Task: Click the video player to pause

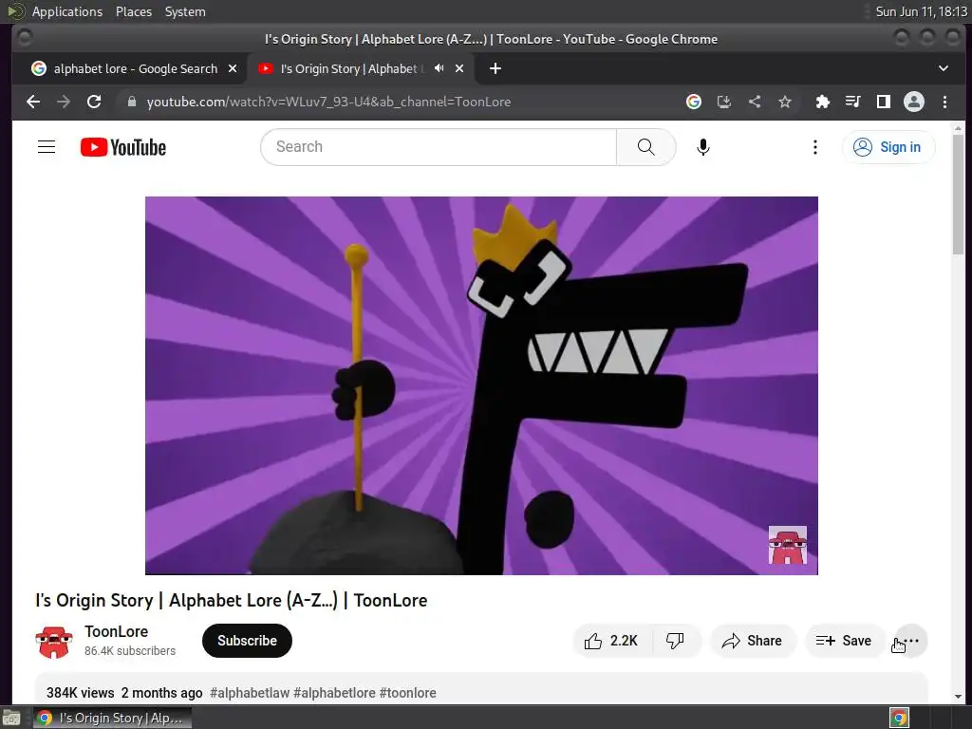Action: point(481,385)
